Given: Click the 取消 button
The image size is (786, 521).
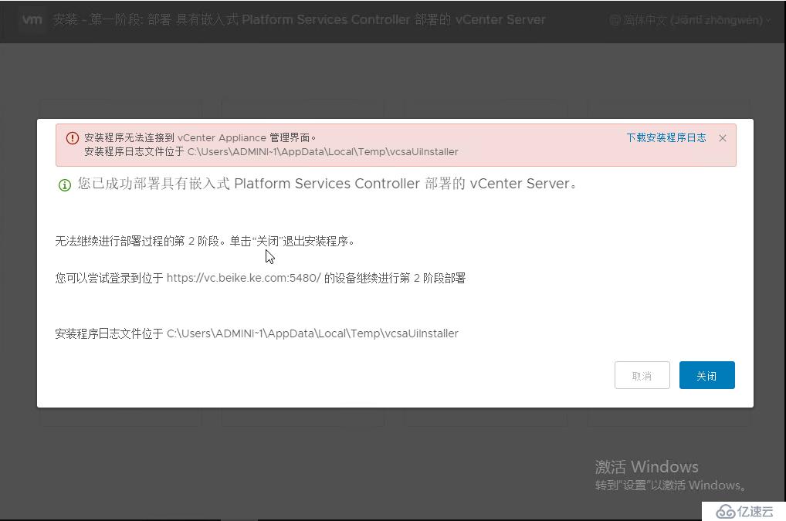Looking at the screenshot, I should (642, 375).
